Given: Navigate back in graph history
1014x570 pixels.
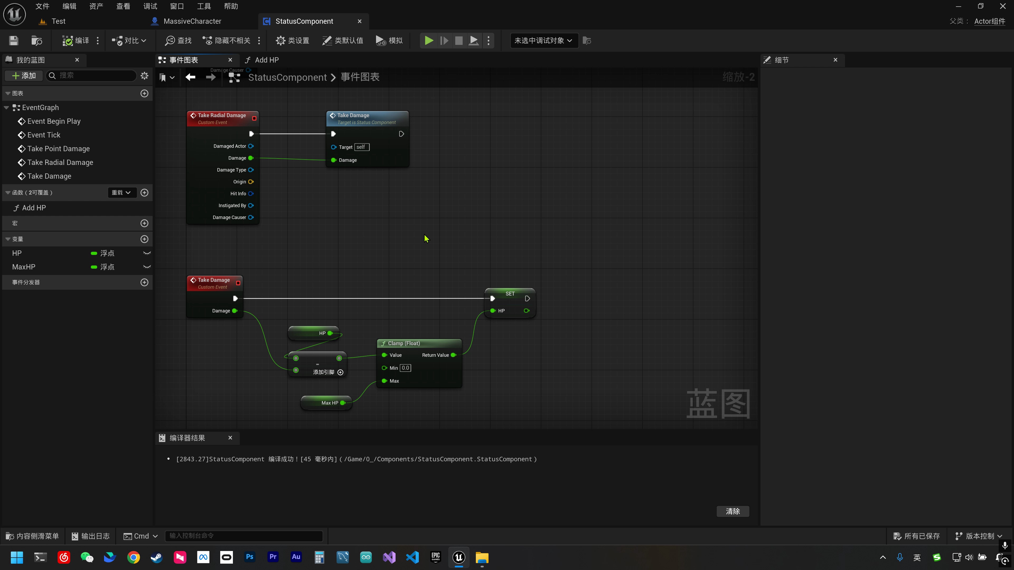Looking at the screenshot, I should (190, 77).
